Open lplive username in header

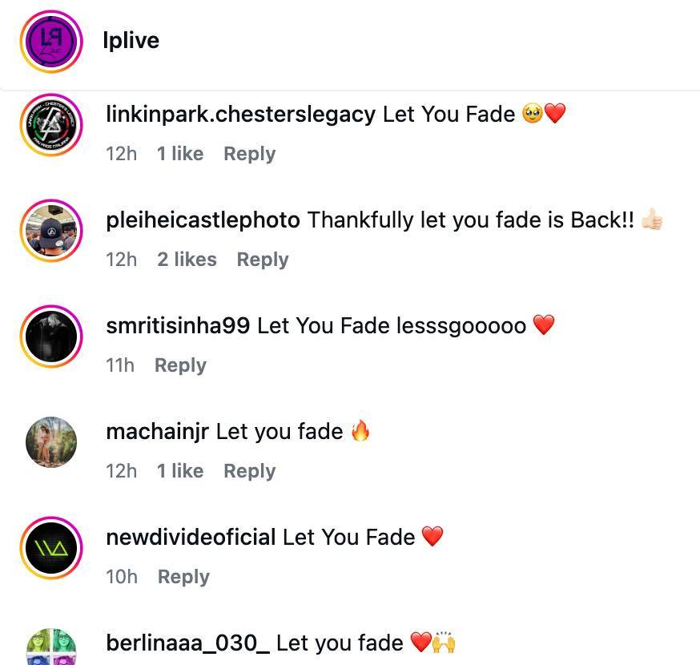pyautogui.click(x=131, y=40)
